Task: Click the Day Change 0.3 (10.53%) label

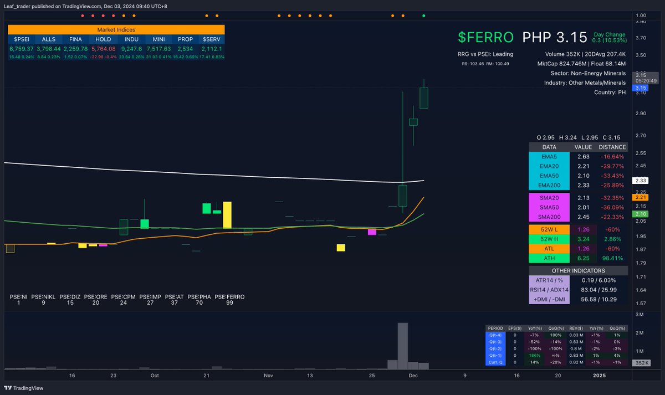Action: [x=610, y=37]
